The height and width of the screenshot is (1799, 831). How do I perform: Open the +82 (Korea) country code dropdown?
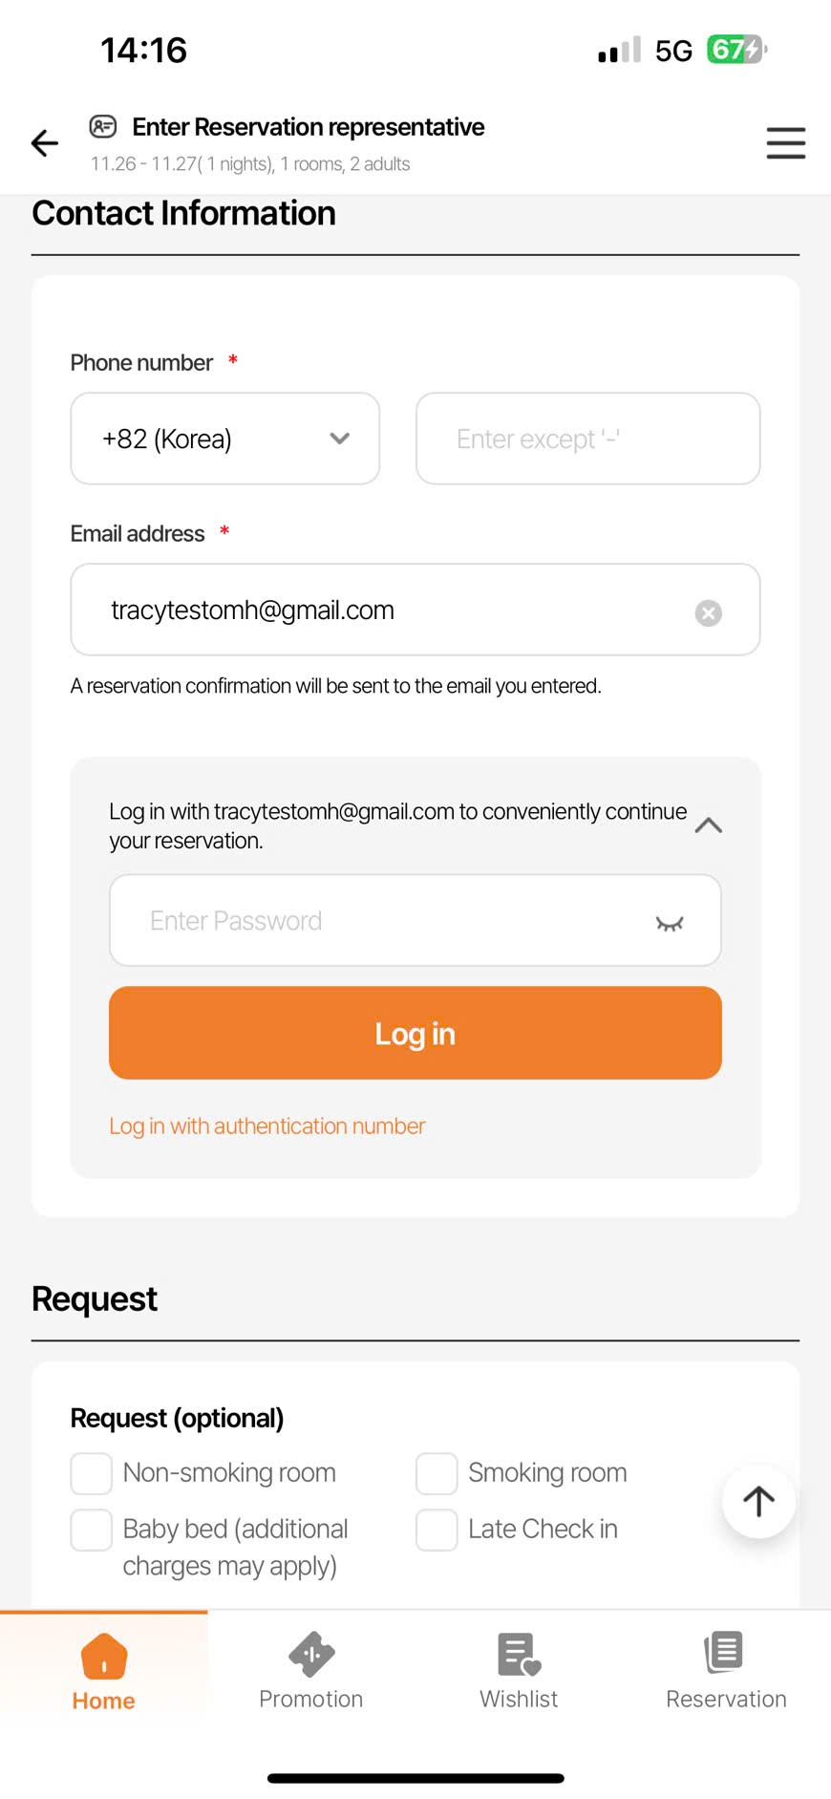225,439
